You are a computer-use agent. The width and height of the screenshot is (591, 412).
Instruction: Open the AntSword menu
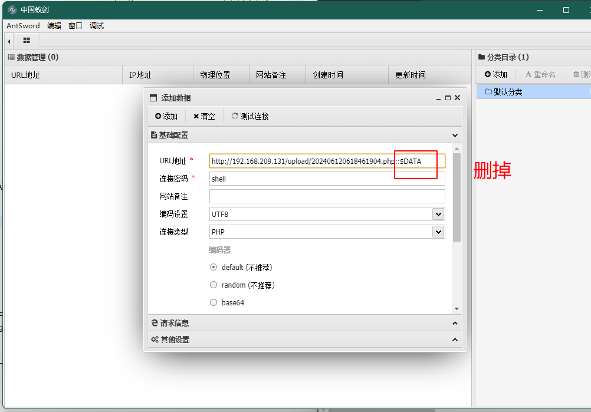(x=22, y=25)
